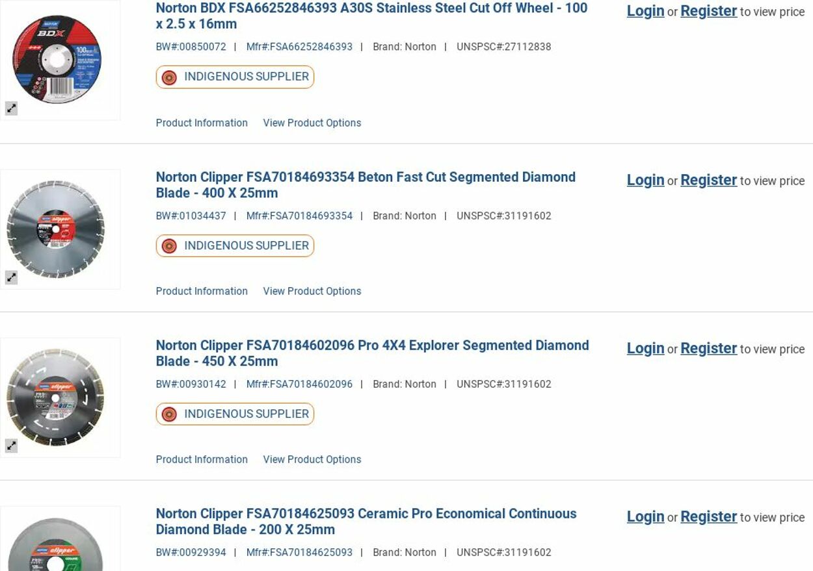Click Indigenous Supplier badge on Beton Fast Cut
813x571 pixels.
pos(235,246)
